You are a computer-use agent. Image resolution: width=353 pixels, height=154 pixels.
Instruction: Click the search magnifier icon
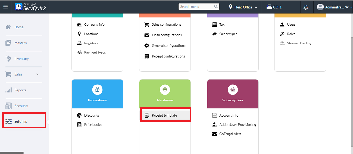[x=216, y=7]
